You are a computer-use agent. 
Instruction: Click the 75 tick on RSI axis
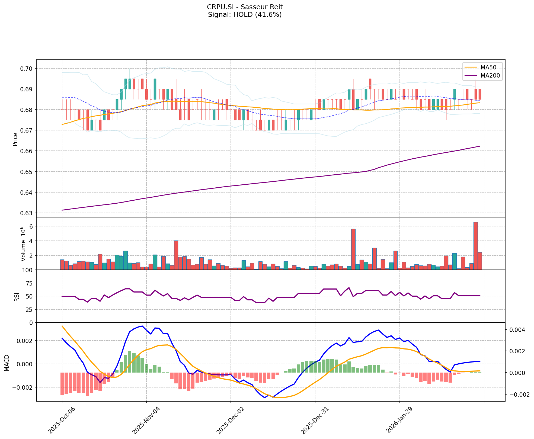click(x=29, y=283)
